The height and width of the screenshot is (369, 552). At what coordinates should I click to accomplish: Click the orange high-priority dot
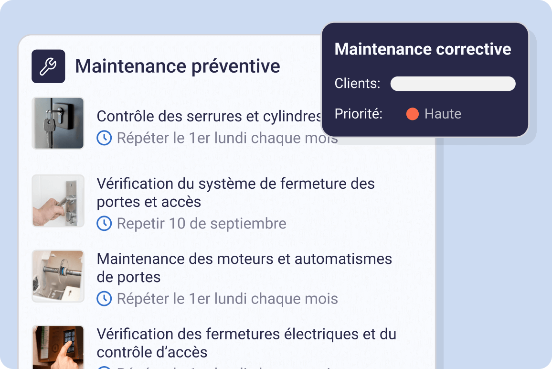point(412,114)
